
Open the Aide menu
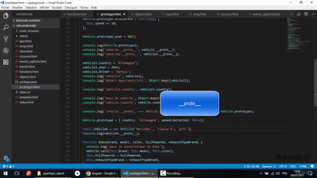[94, 7]
